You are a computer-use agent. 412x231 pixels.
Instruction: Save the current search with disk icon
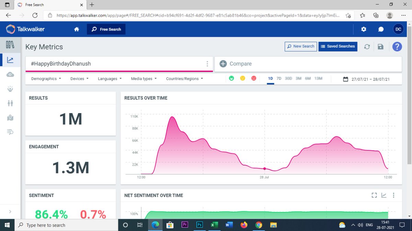point(380,47)
